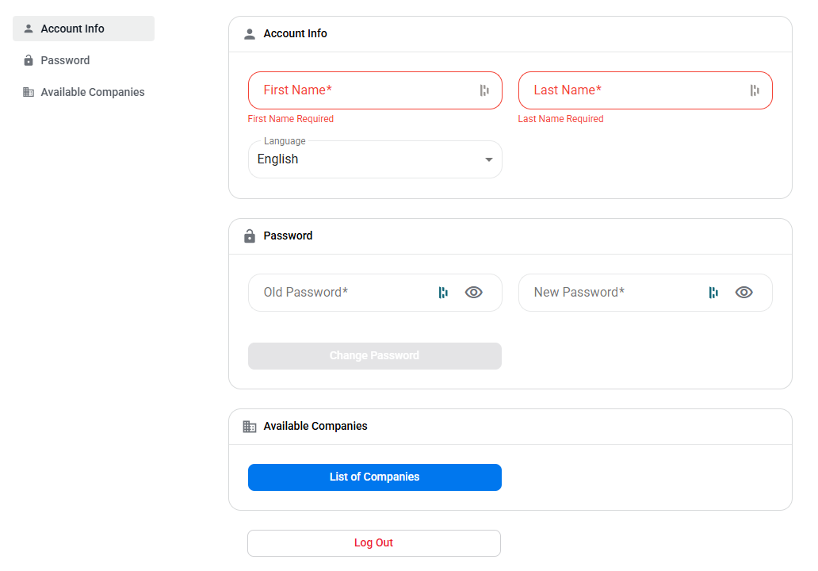
Task: Click the building icon in Available Companies header
Action: 250,427
